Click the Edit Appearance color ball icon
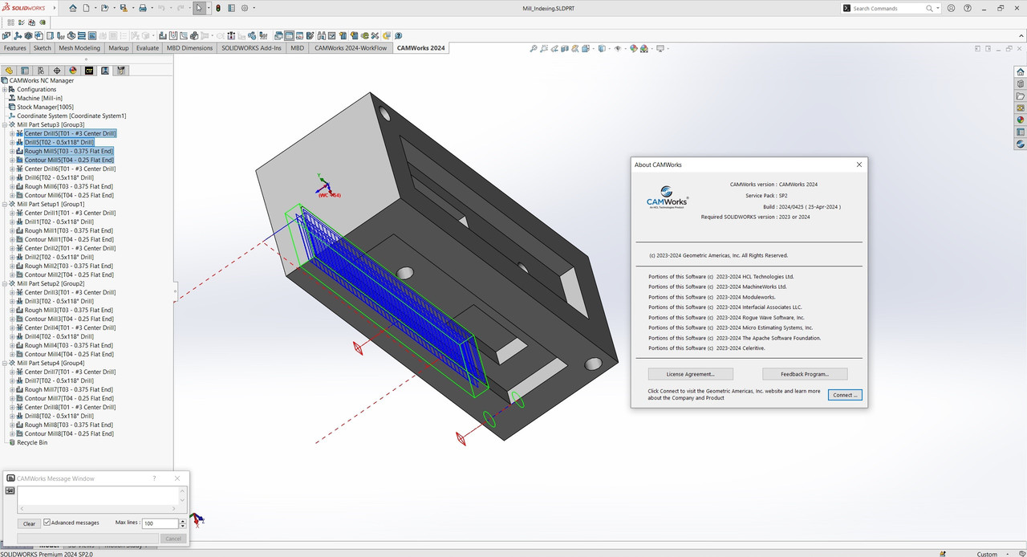The height and width of the screenshot is (557, 1027). click(633, 48)
